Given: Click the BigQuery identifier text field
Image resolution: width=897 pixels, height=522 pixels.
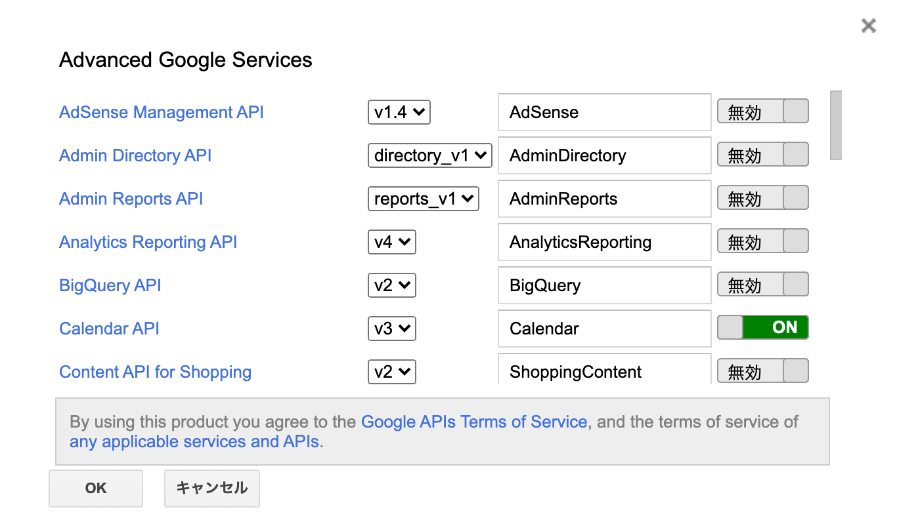Looking at the screenshot, I should (x=604, y=285).
